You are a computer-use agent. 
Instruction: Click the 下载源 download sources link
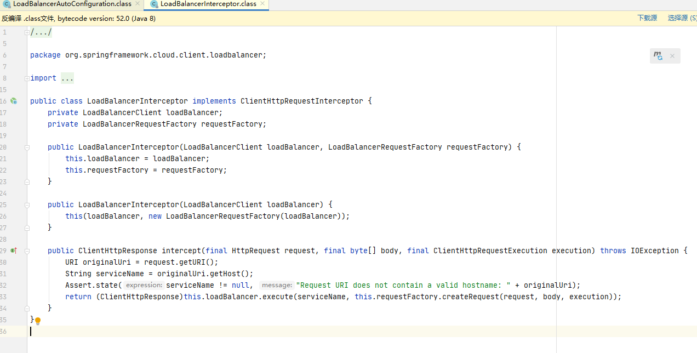coord(647,18)
